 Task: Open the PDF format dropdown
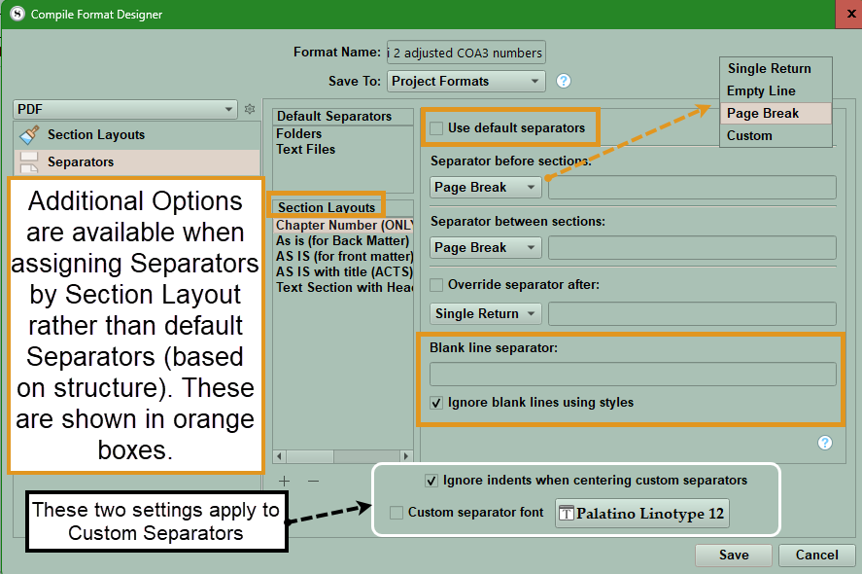(x=125, y=110)
